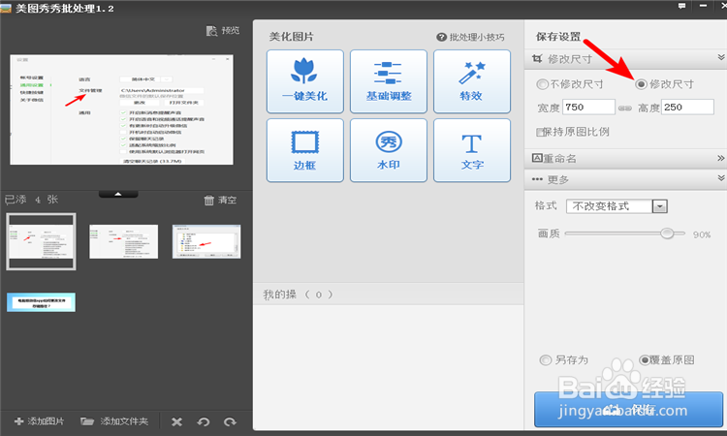The image size is (727, 436).
Task: Collapse the 修改尺寸 section header
Action: (625, 59)
